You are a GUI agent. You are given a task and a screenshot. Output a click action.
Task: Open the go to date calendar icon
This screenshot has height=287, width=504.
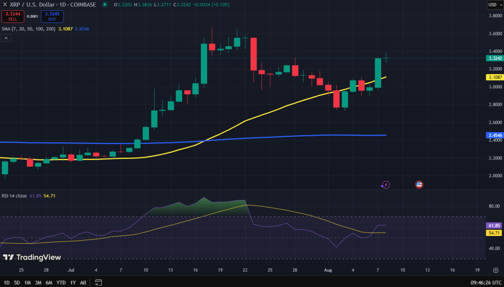point(98,283)
